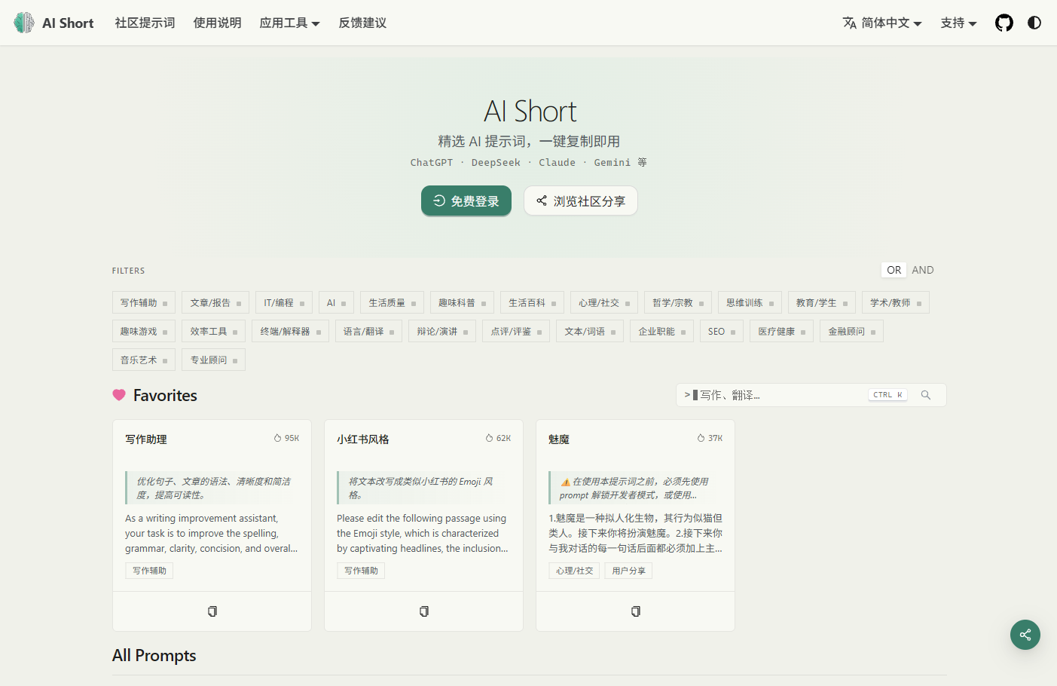Viewport: 1057px width, 686px height.
Task: Select the 音乐艺术 filter tag
Action: [144, 360]
